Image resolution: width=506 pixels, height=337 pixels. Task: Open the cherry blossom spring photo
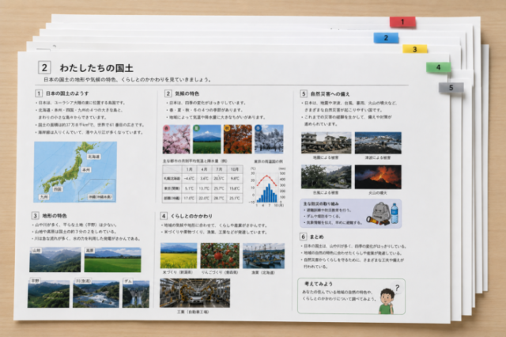(176, 139)
